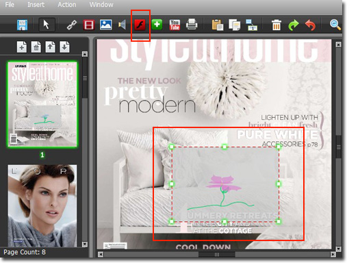The width and height of the screenshot is (360, 274).
Task: Click canvas horizontal scroll left arrow
Action: (x=101, y=254)
